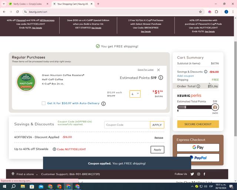This screenshot has width=237, height=190.
Task: Open info icon beside Up to 40% off Sitewide
Action: [x=54, y=149]
